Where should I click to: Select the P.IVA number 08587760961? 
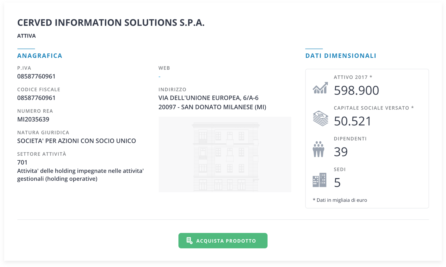click(x=36, y=76)
